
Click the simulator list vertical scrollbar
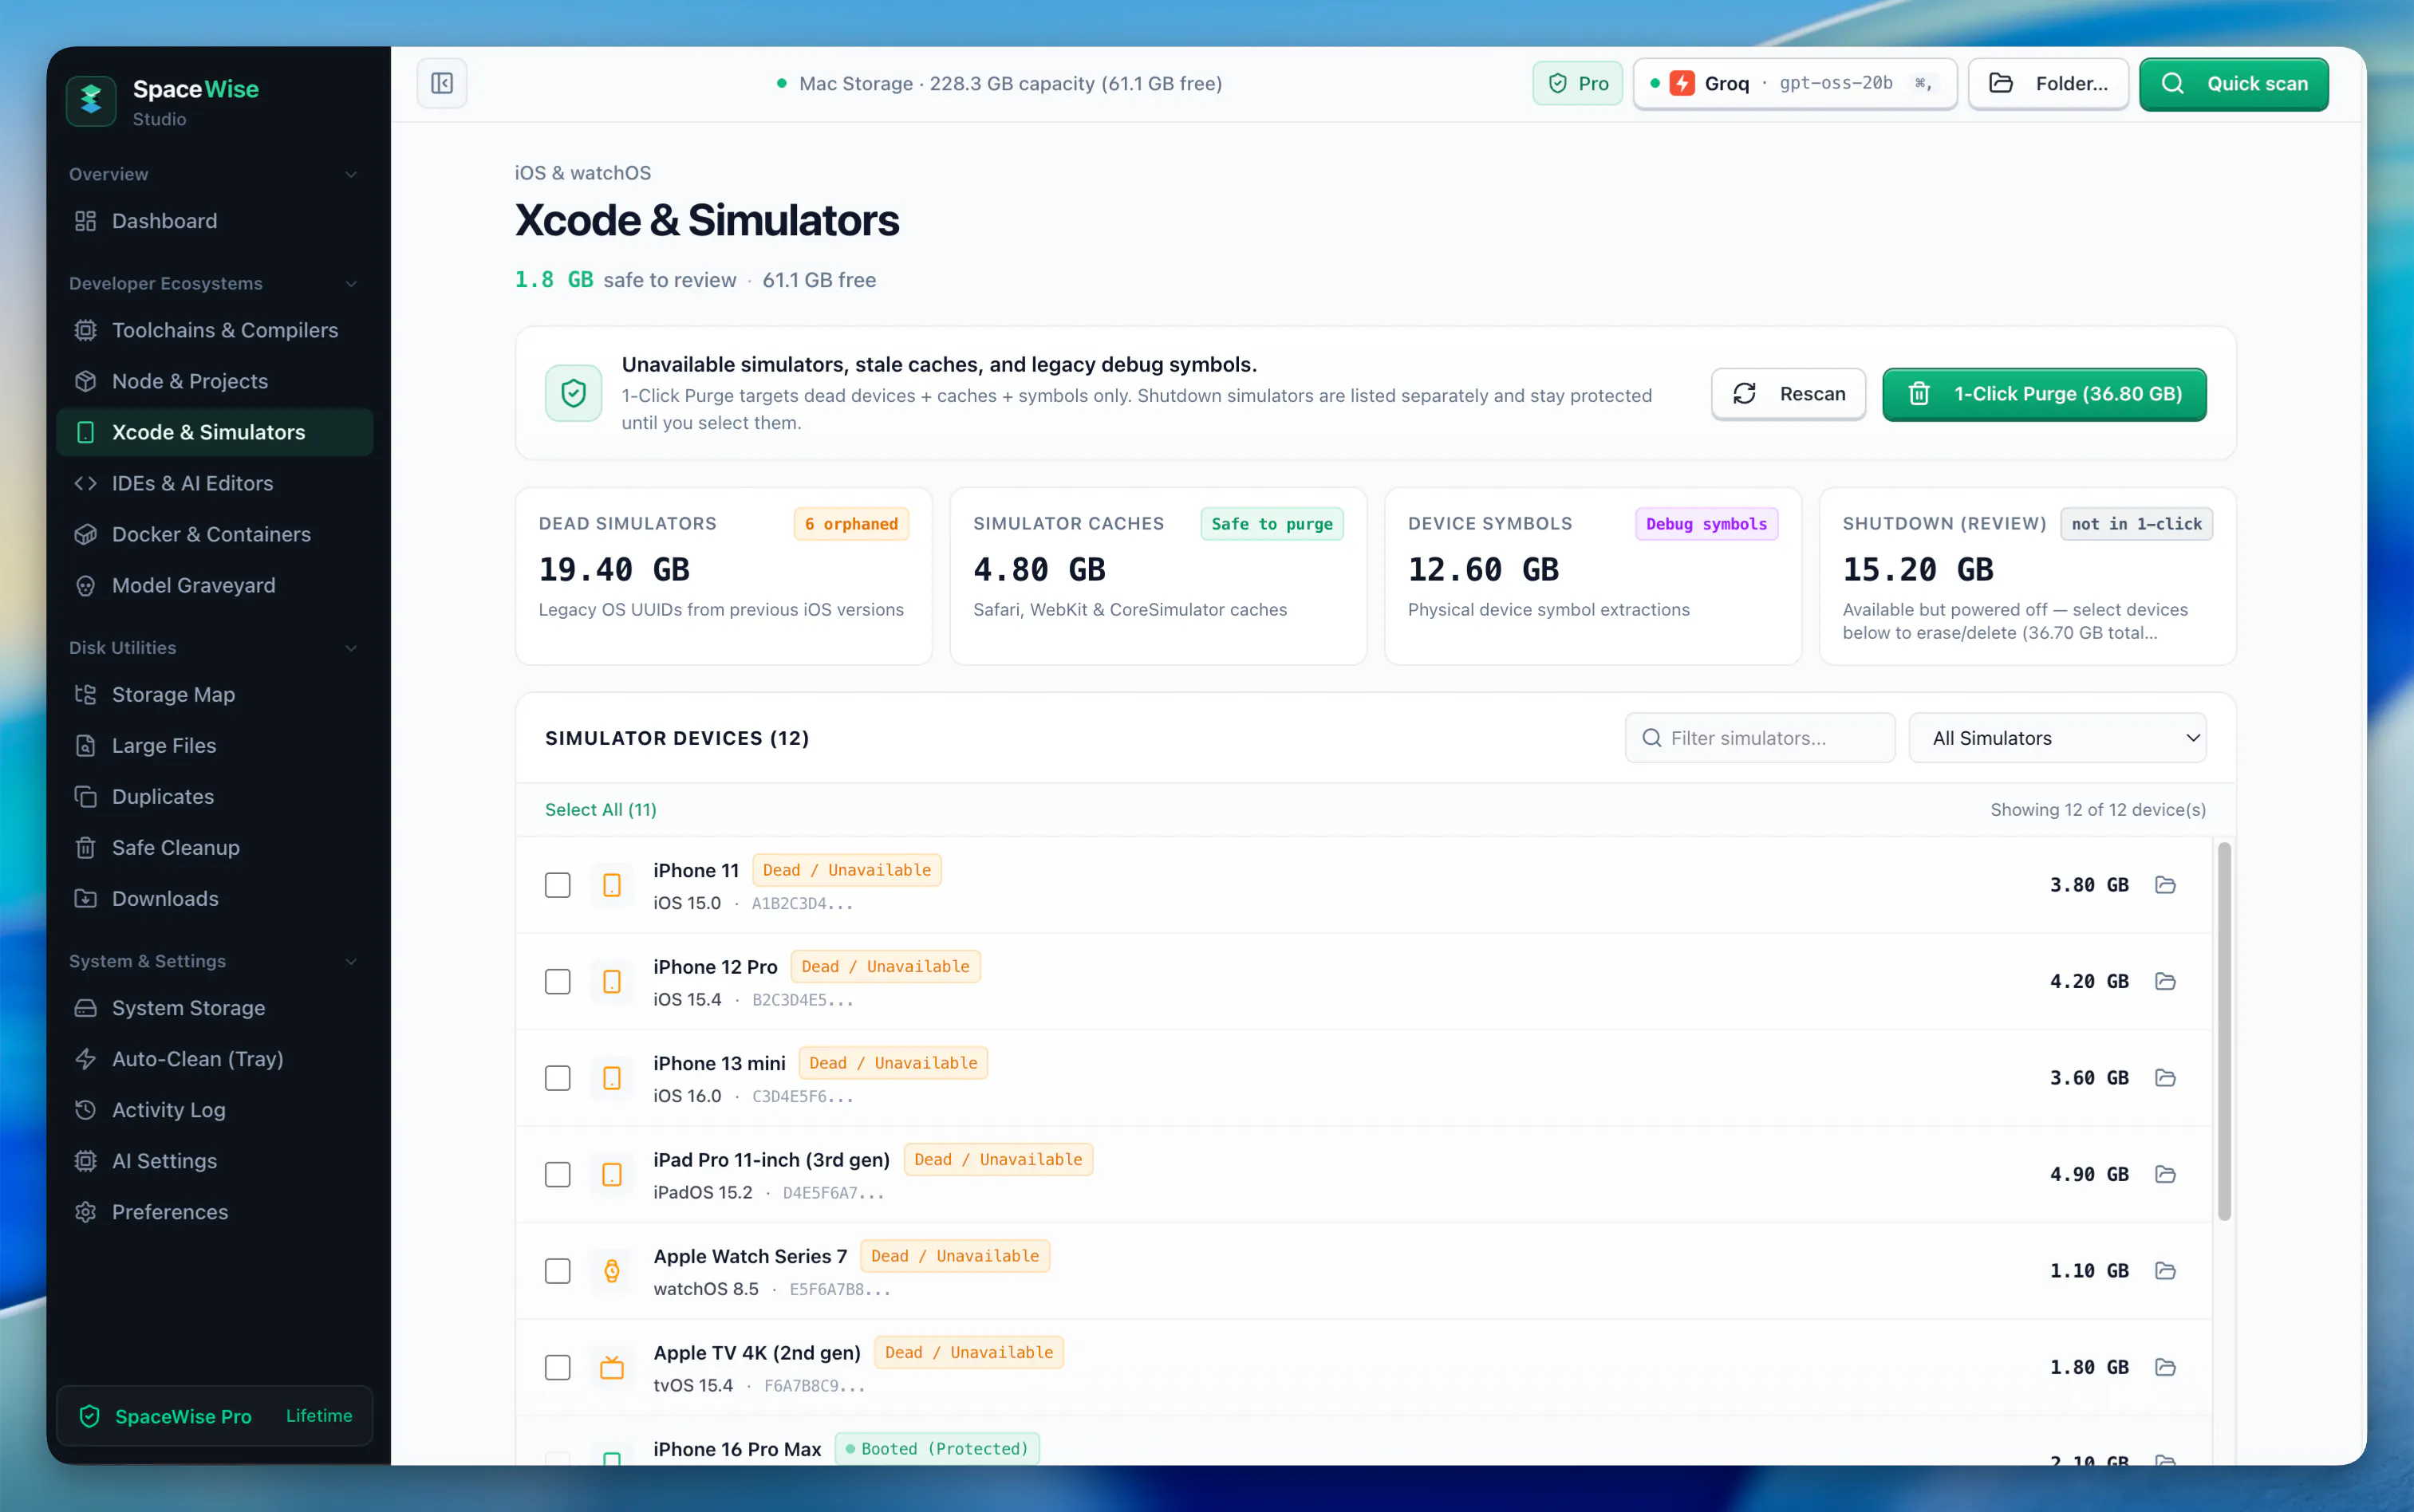click(2224, 1031)
